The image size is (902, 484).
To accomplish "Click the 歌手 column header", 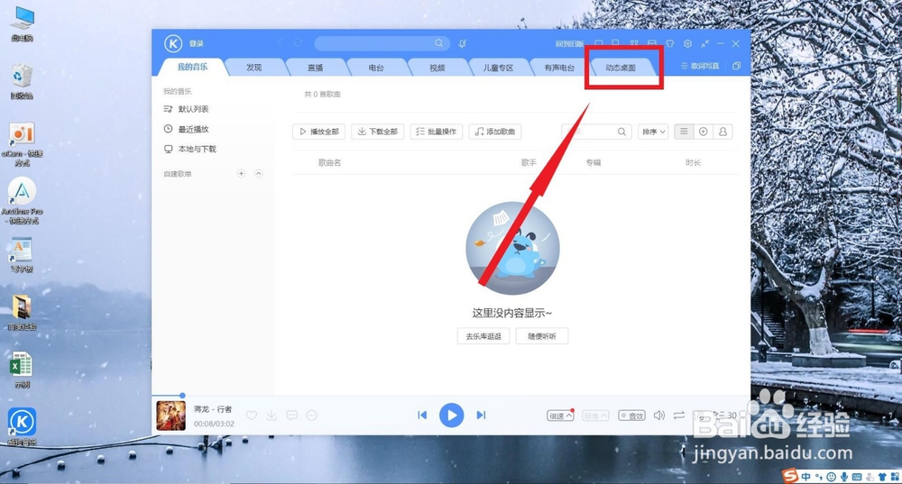I will [529, 162].
